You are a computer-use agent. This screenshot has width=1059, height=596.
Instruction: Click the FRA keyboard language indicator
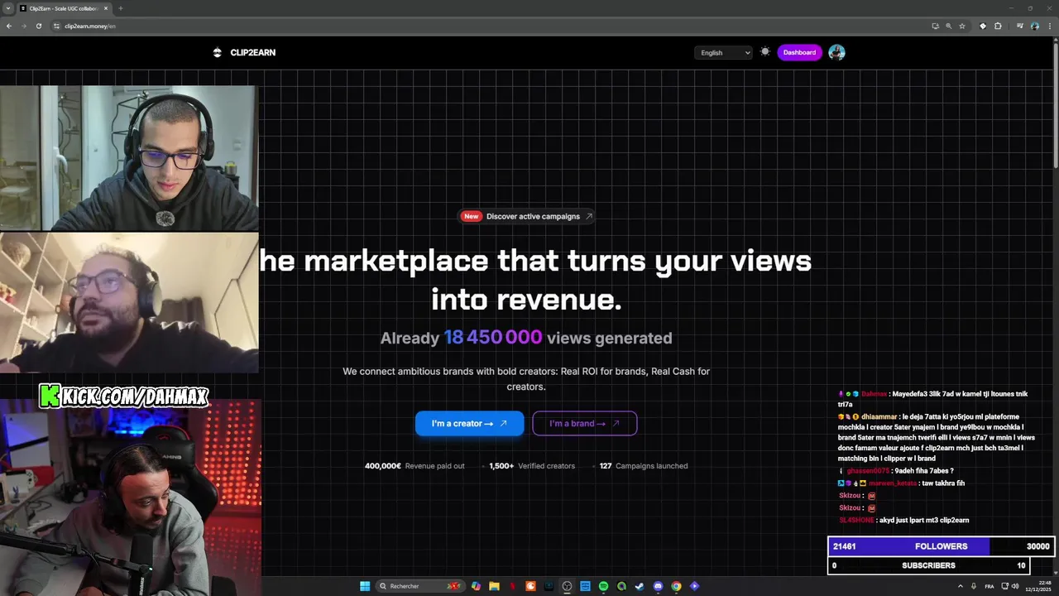990,586
